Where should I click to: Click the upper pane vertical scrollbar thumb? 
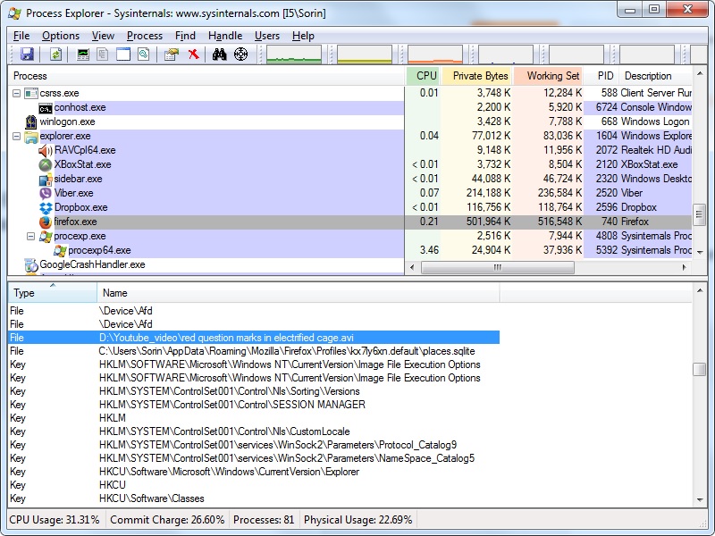pos(699,214)
